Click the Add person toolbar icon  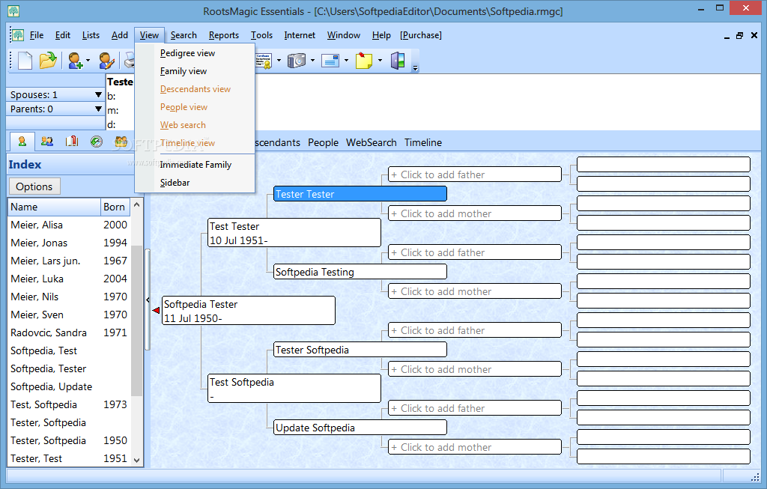pyautogui.click(x=76, y=61)
